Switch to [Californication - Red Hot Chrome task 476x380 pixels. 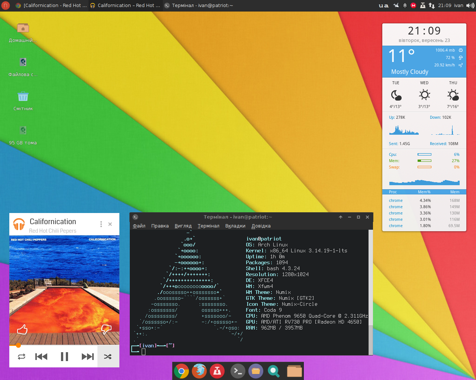click(51, 5)
